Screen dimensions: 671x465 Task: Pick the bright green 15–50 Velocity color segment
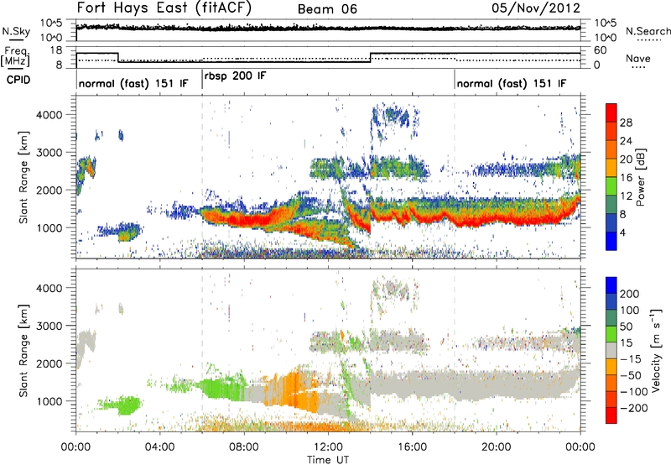[x=611, y=334]
